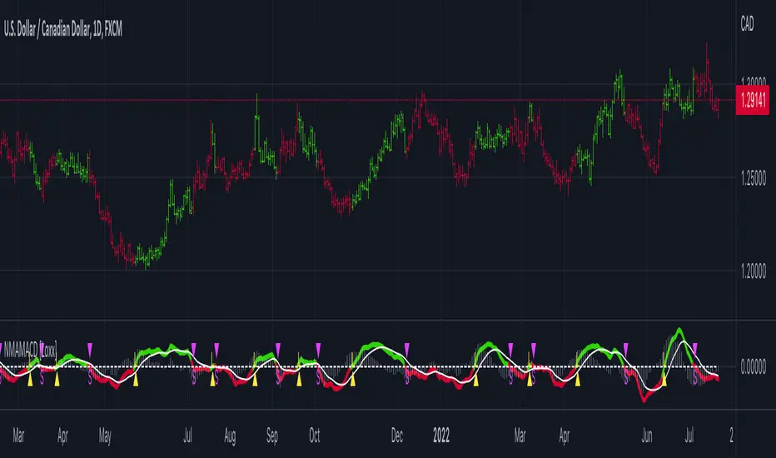Image resolution: width=776 pixels, height=458 pixels.
Task: Click the Oct label on the time axis
Action: [x=314, y=436]
